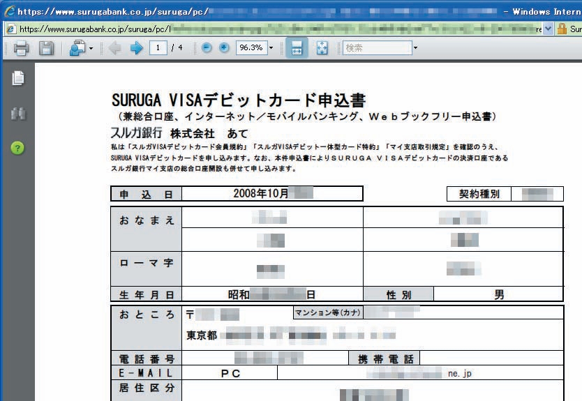Open the Pages panel in sidebar
Screen dimensions: 582x401
[17, 78]
